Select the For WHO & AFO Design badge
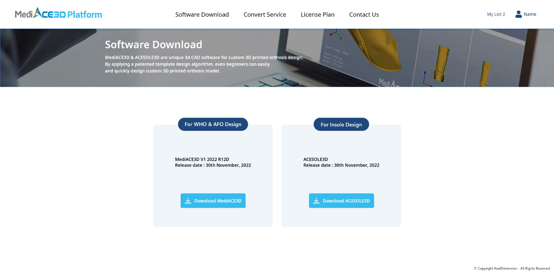This screenshot has width=554, height=272. click(213, 124)
